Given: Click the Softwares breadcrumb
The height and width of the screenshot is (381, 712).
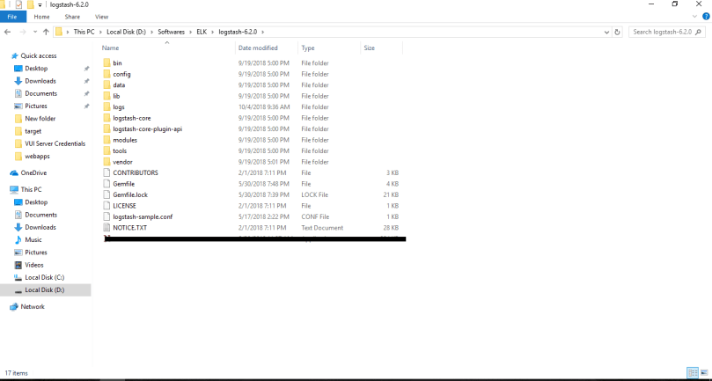Looking at the screenshot, I should tap(172, 33).
